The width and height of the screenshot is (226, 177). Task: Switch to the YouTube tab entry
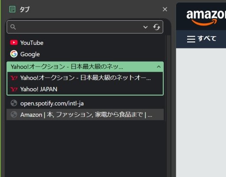click(x=85, y=43)
